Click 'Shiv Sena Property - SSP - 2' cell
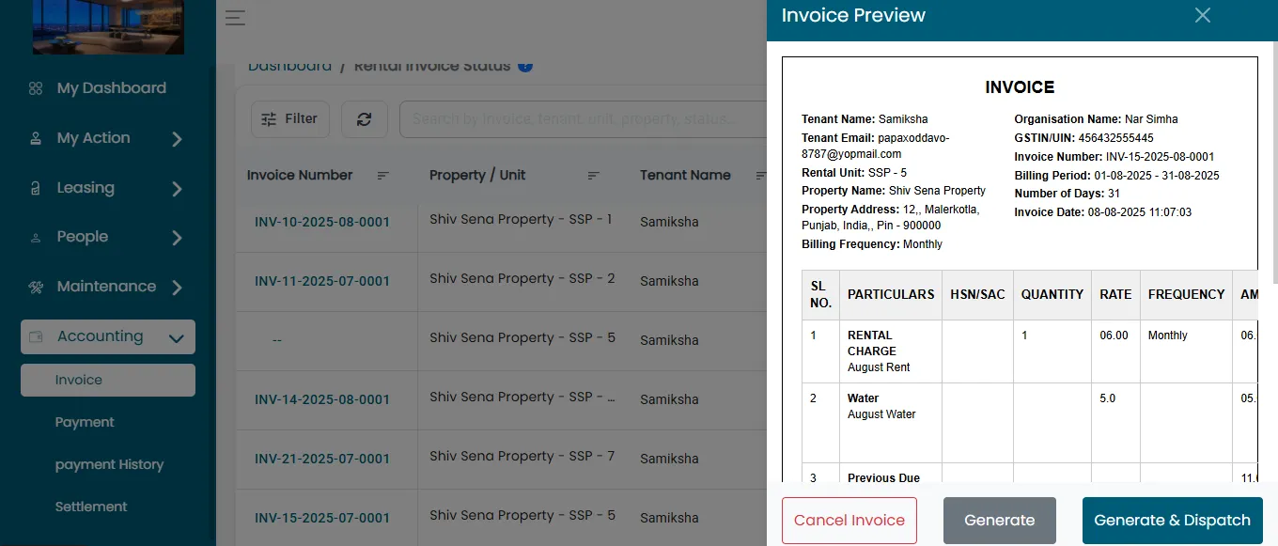The height and width of the screenshot is (546, 1278). coord(522,279)
